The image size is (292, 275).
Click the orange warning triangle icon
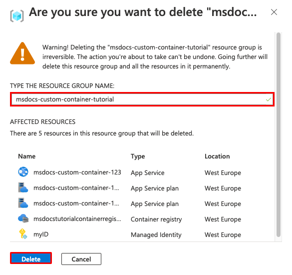[22, 53]
